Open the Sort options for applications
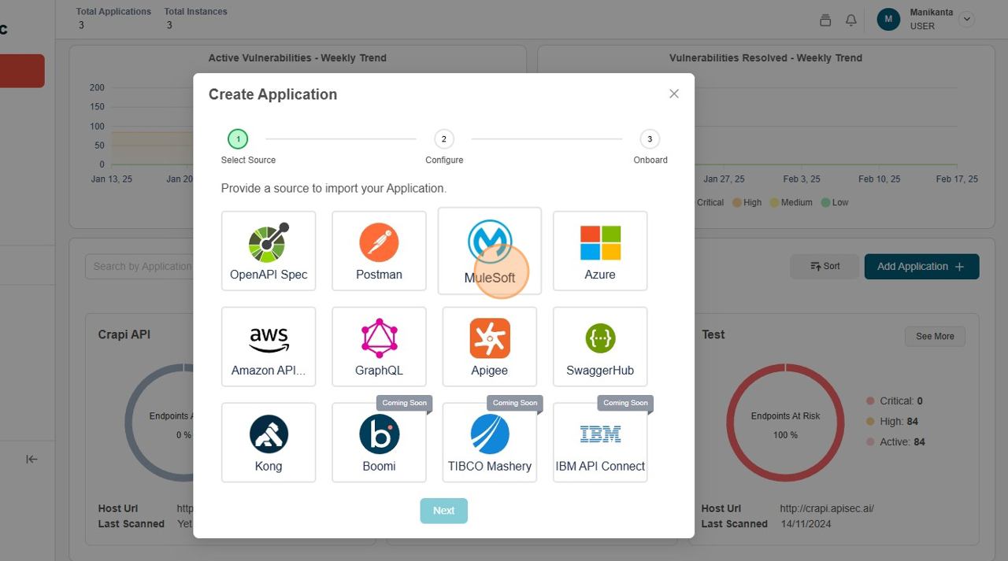The width and height of the screenshot is (1008, 561). [824, 266]
